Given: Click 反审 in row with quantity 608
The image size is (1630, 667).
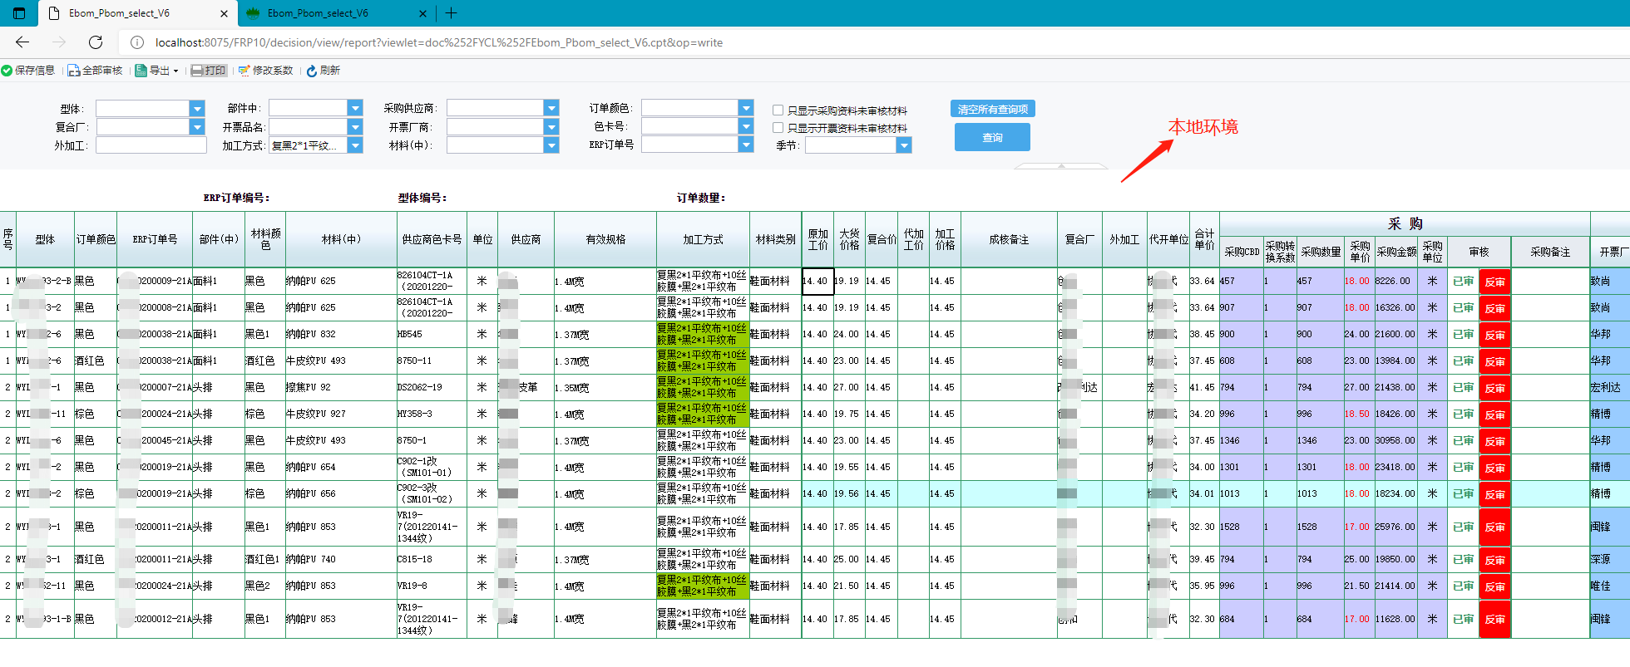Looking at the screenshot, I should pos(1494,361).
